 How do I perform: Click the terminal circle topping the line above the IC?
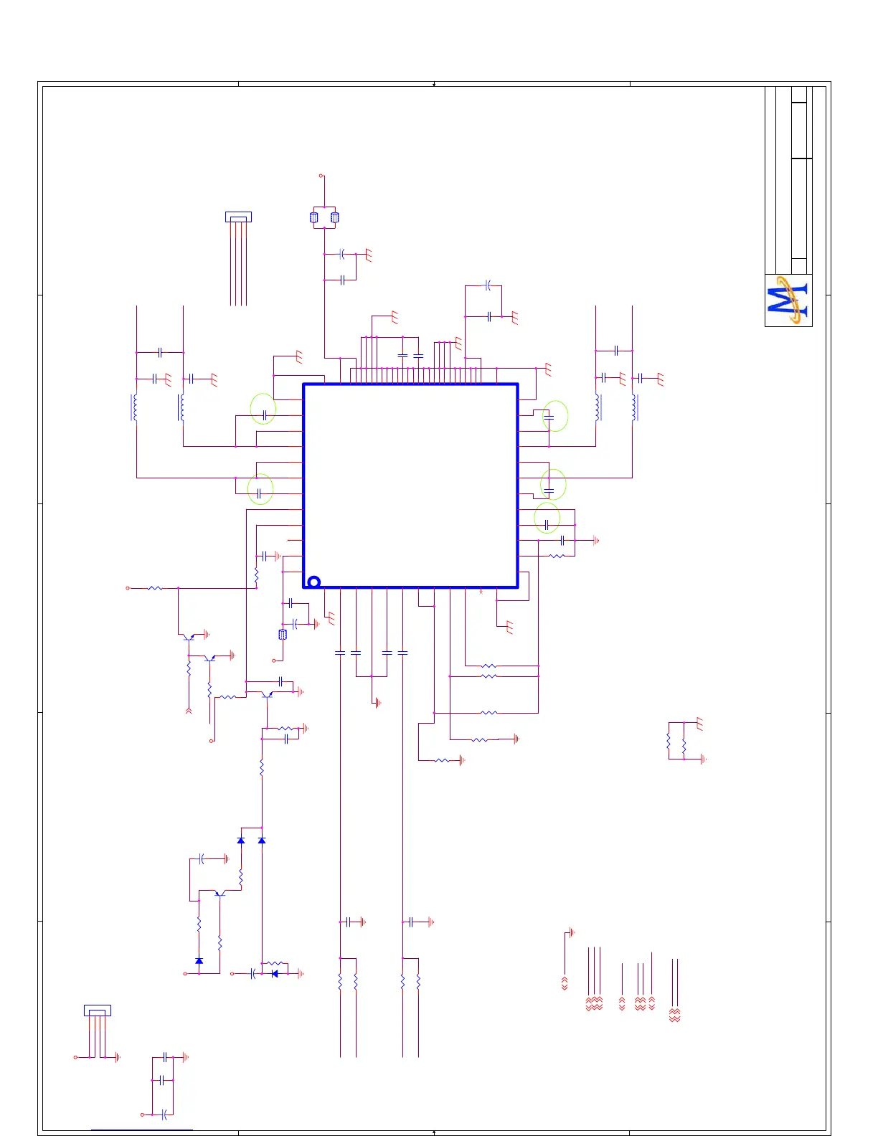pyautogui.click(x=321, y=176)
